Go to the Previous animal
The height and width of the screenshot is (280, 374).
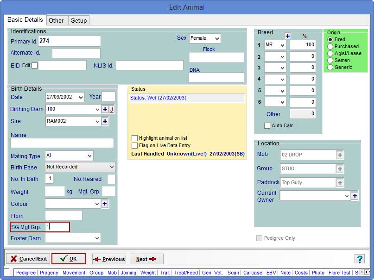109,259
